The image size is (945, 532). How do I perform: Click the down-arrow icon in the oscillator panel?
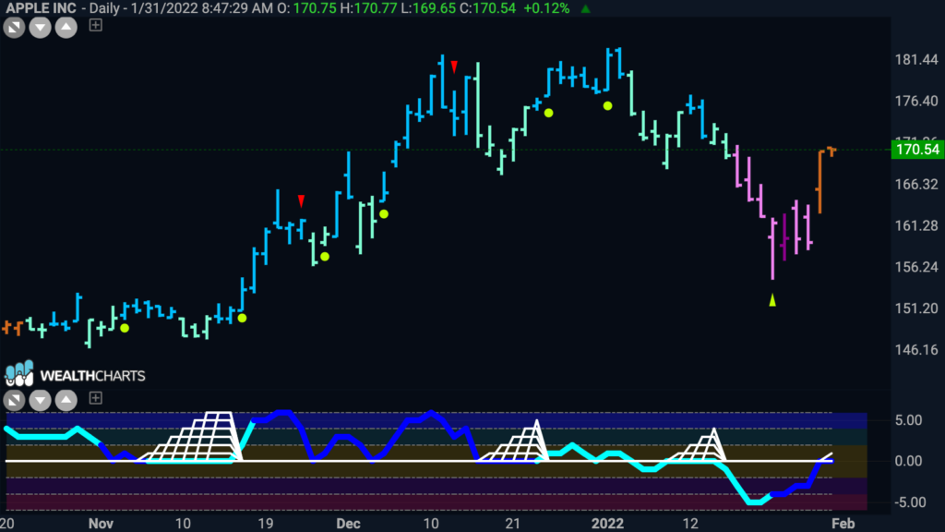(x=40, y=400)
